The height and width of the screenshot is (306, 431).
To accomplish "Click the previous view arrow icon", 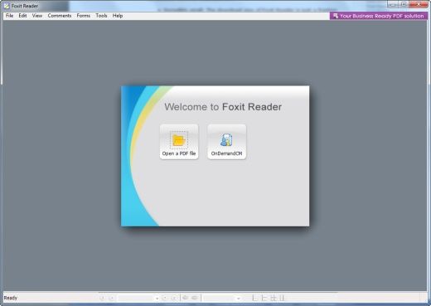I will [186, 298].
